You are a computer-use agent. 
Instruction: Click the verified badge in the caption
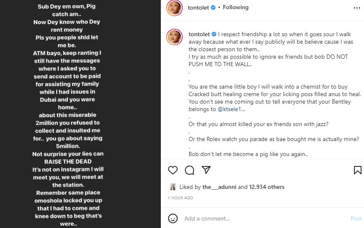pyautogui.click(x=214, y=34)
